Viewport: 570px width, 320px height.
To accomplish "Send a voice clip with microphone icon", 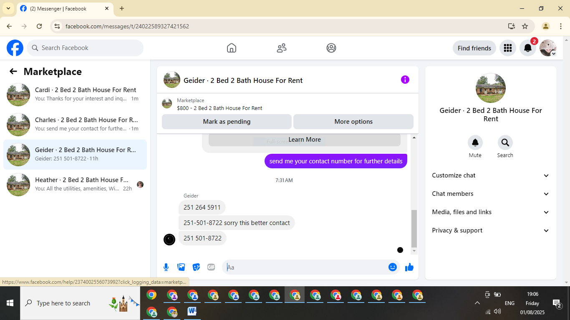I will tap(166, 267).
